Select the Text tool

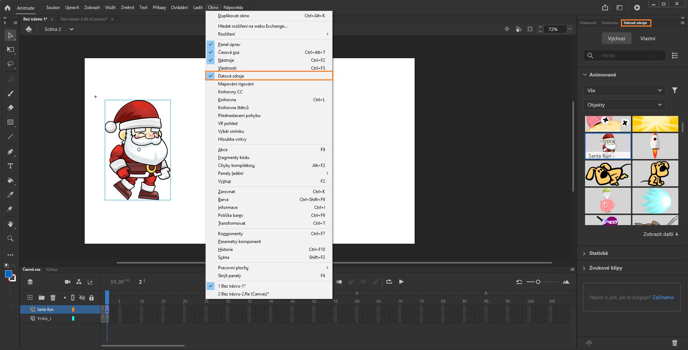click(10, 166)
